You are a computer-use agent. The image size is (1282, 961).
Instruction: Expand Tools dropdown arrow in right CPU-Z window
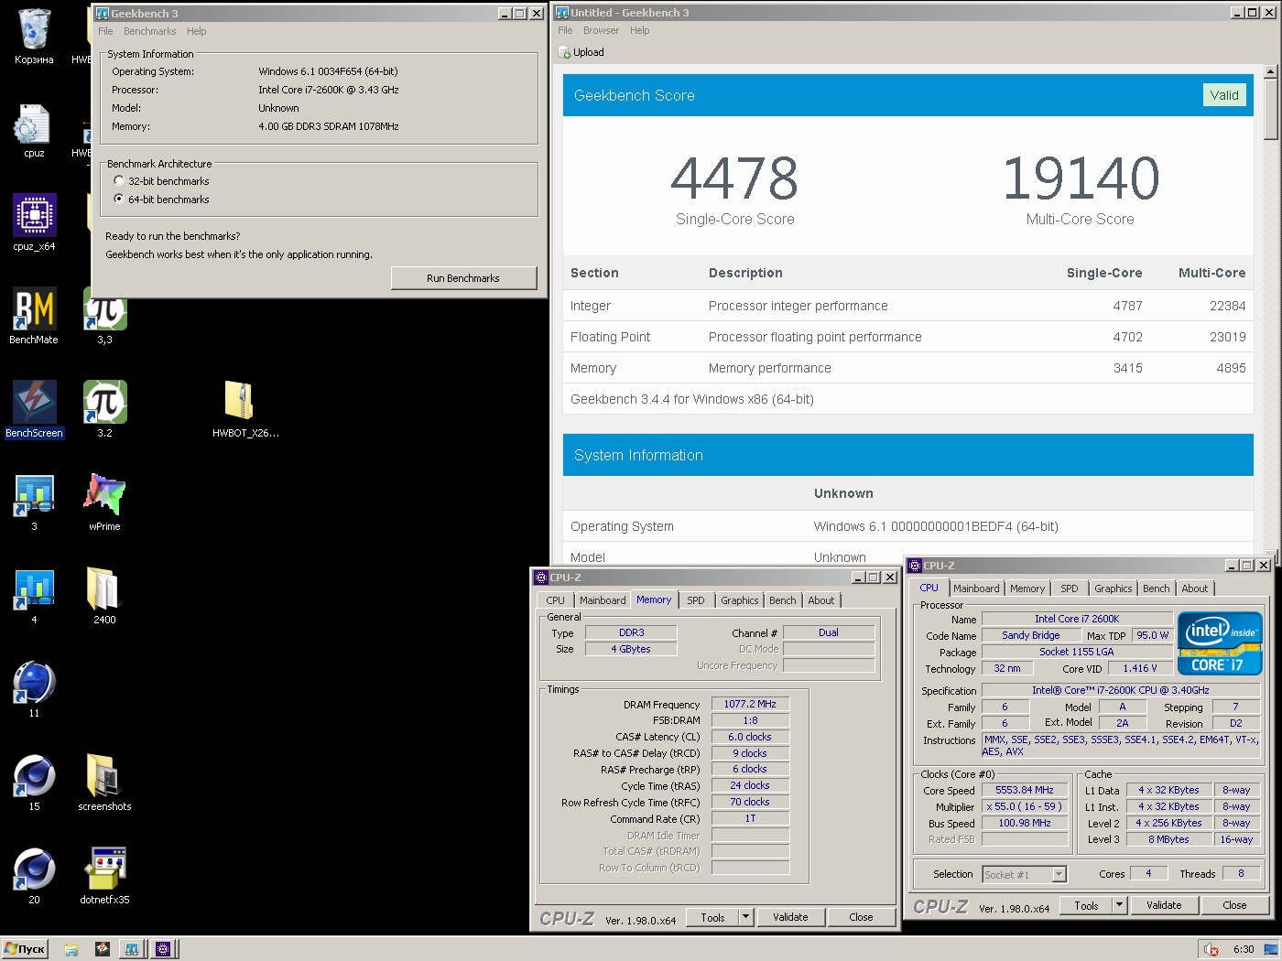1119,905
